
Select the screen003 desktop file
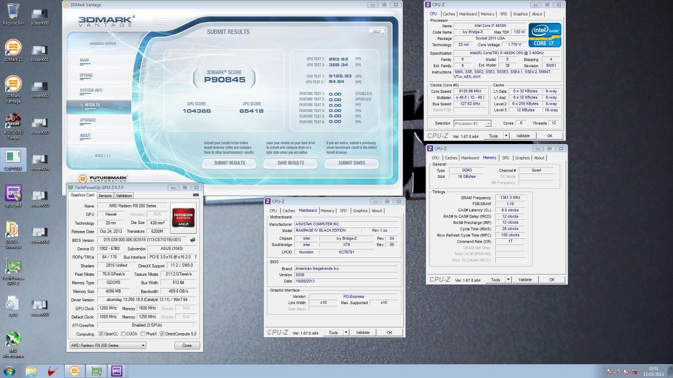click(40, 126)
